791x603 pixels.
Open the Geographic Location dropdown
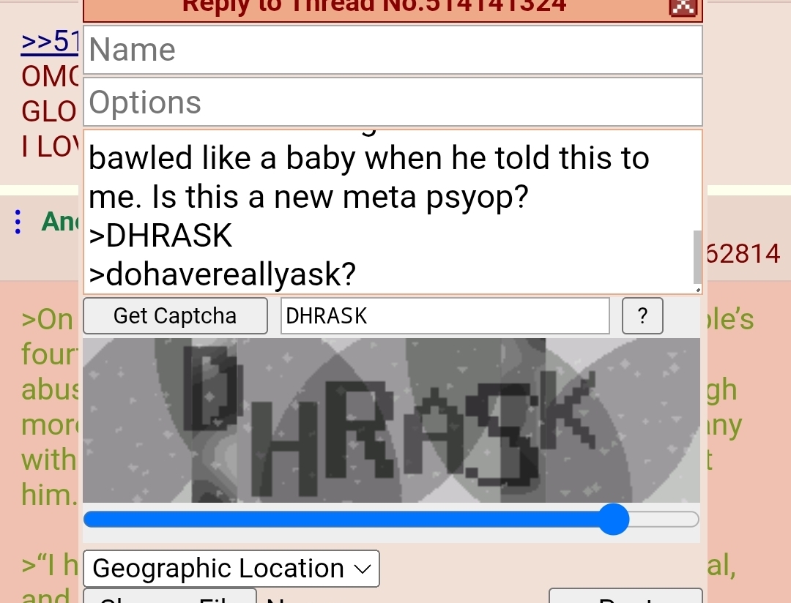pos(231,568)
